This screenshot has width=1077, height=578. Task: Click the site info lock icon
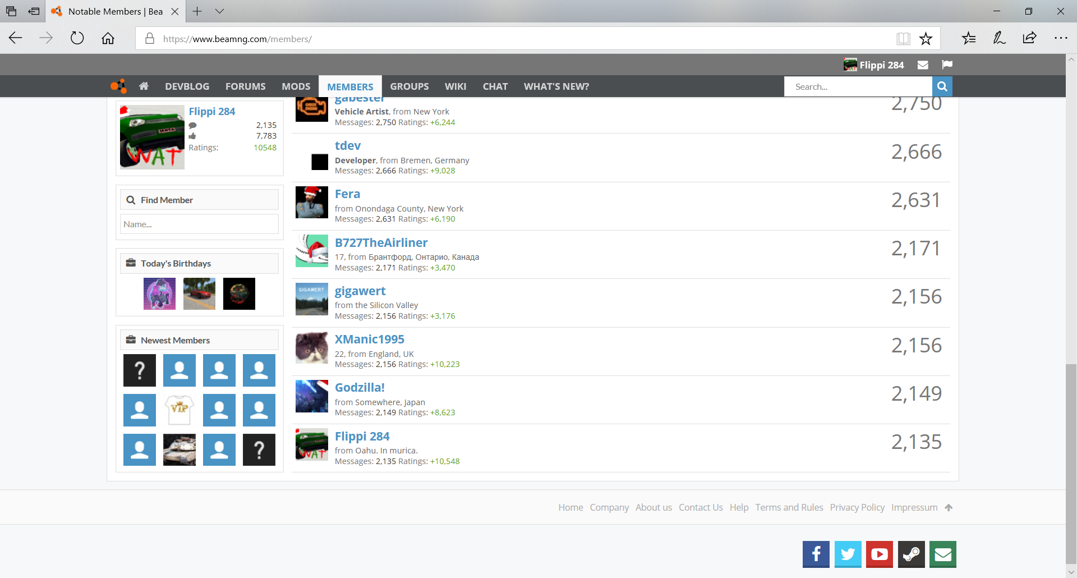[x=150, y=39]
